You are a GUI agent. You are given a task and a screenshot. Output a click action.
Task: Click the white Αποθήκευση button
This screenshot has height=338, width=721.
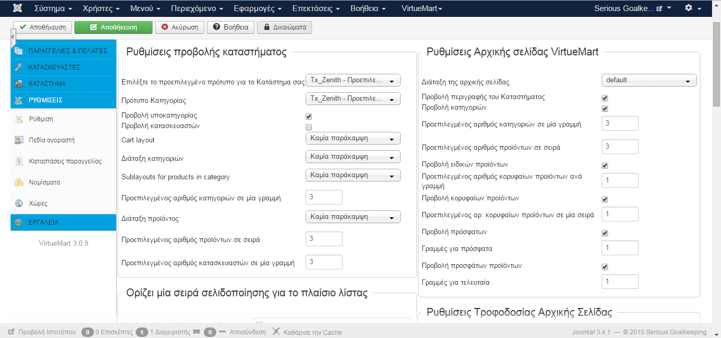coord(43,27)
